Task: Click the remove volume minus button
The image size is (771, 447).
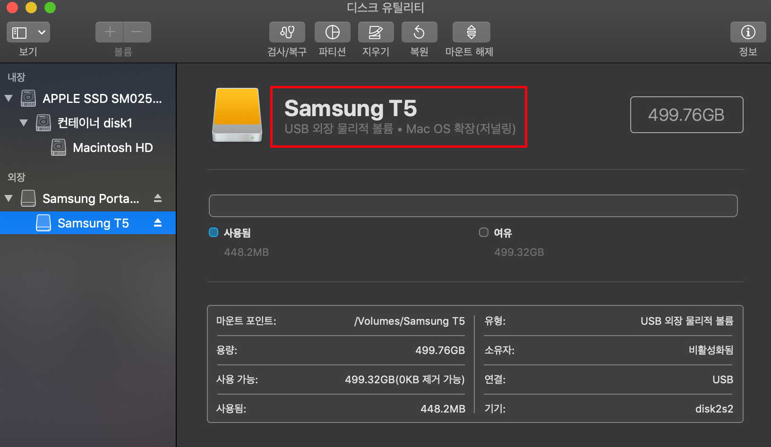Action: (137, 32)
